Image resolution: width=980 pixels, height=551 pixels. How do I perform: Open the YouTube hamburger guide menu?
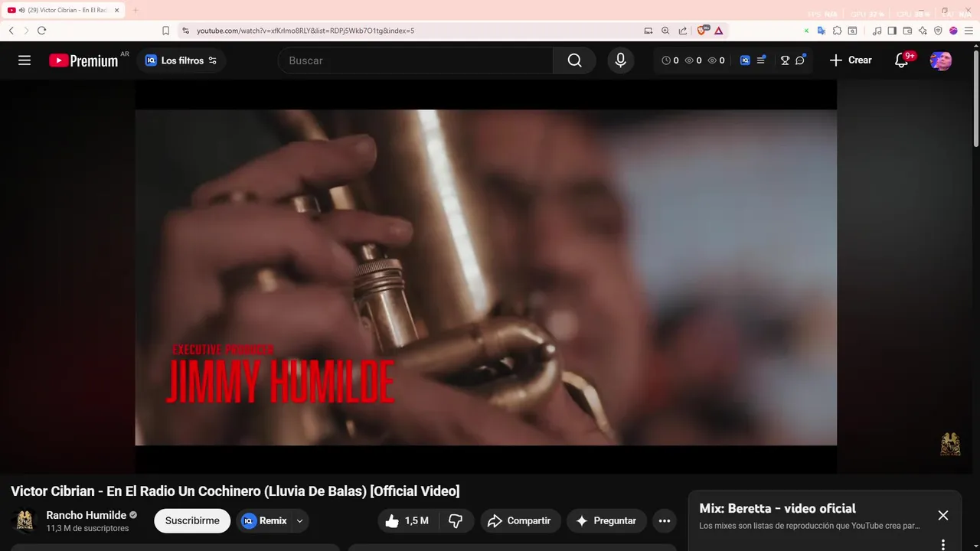(x=24, y=60)
